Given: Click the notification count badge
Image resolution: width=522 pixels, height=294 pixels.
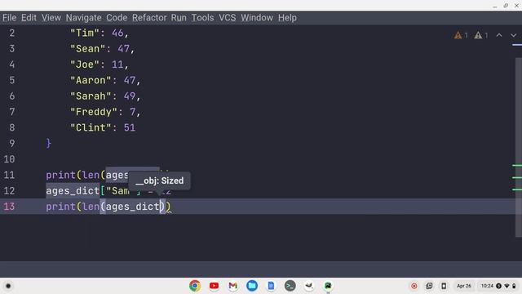Looking at the screenshot, I should coord(498,286).
